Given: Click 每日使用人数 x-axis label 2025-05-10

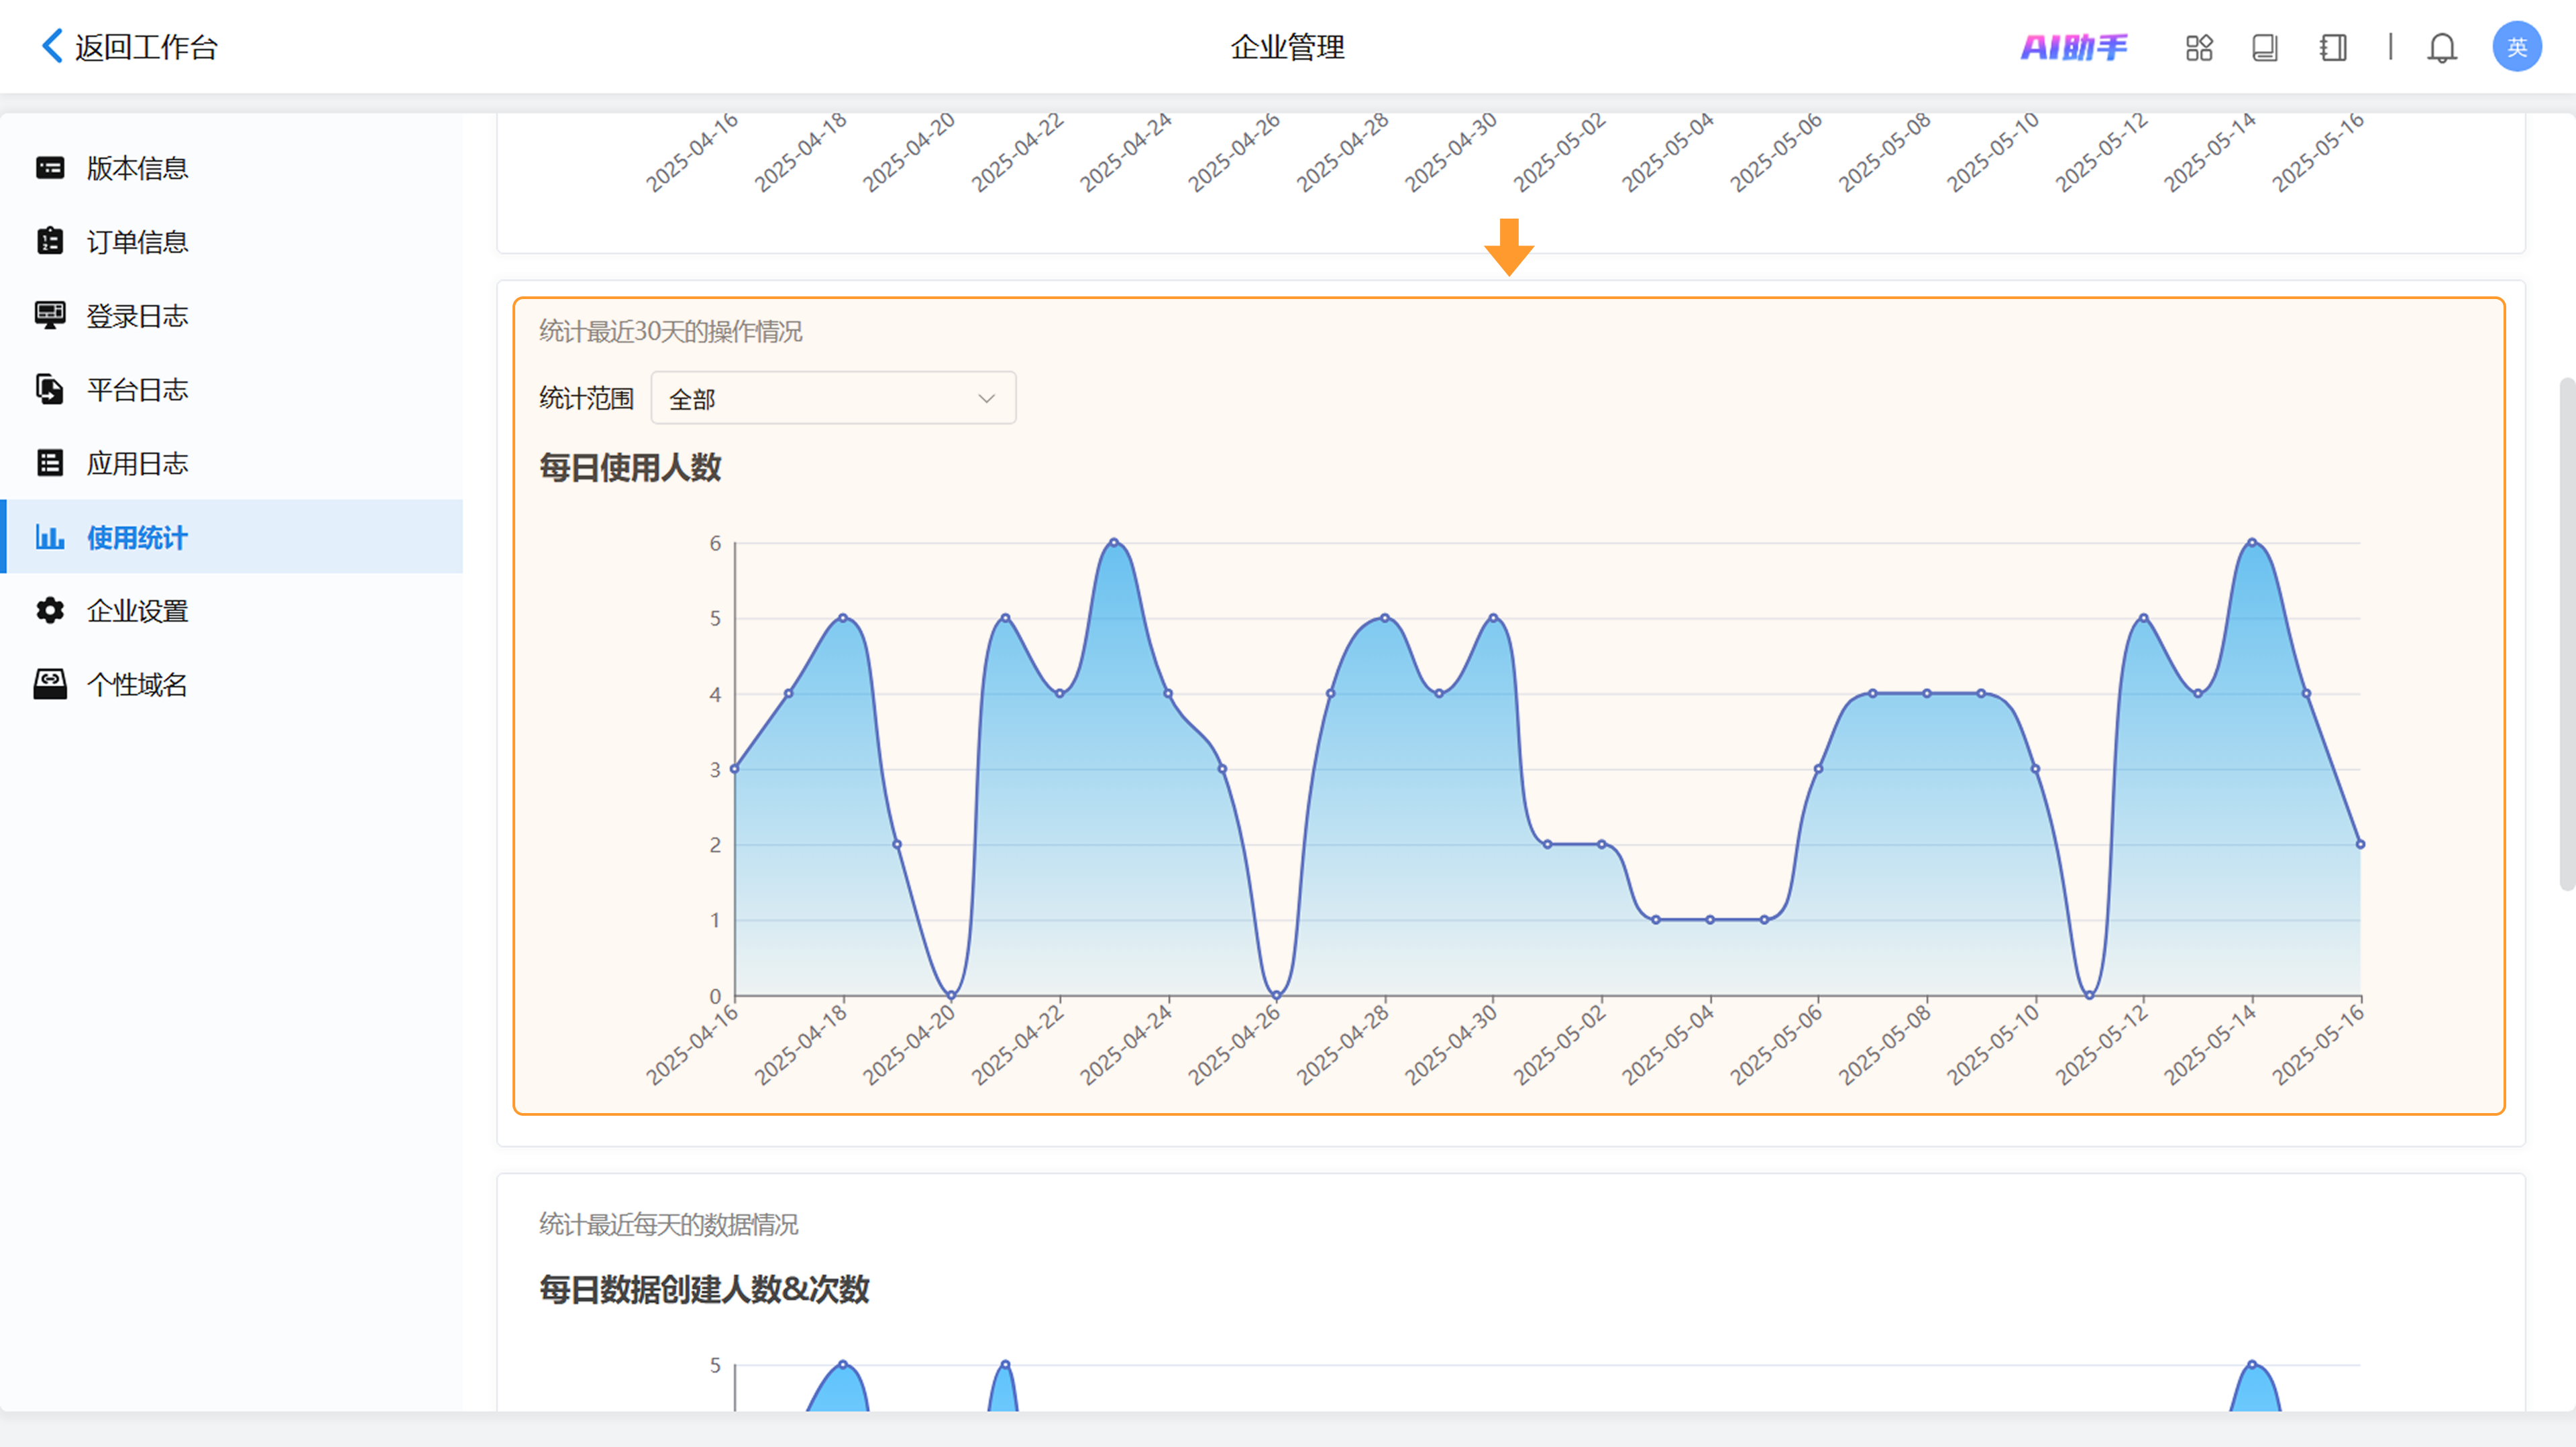Looking at the screenshot, I should coord(1993,1045).
